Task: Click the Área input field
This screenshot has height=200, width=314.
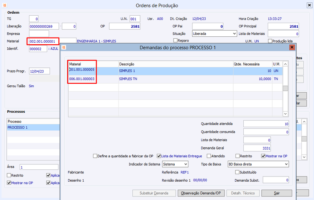Action: tap(39, 167)
